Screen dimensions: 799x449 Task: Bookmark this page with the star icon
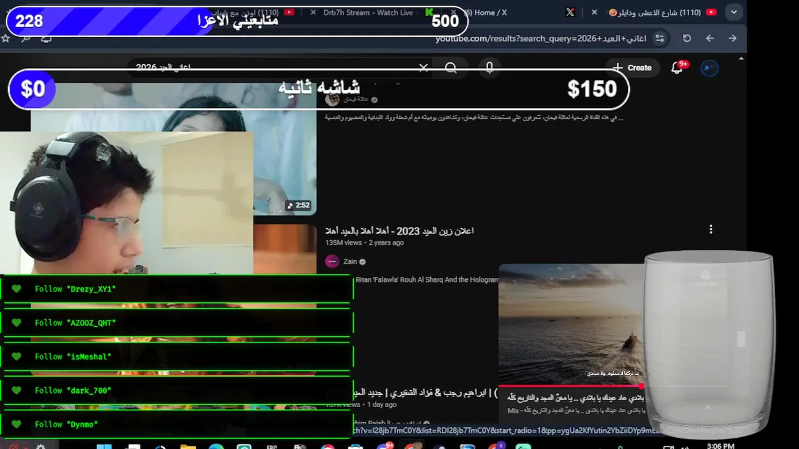(6, 38)
